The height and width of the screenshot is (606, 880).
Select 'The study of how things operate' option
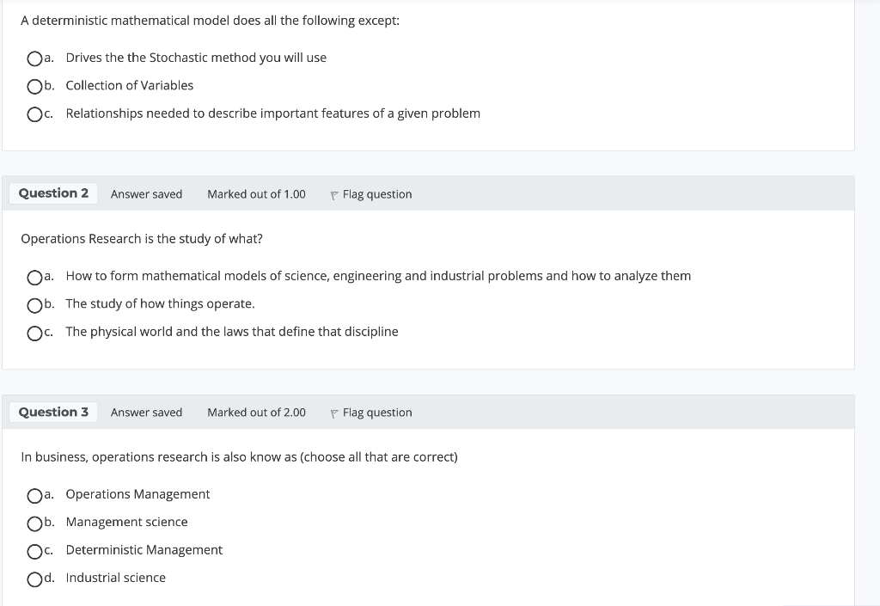[34, 304]
